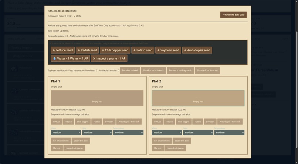Select the Radish seed tool
298x164 pixels.
87,50
